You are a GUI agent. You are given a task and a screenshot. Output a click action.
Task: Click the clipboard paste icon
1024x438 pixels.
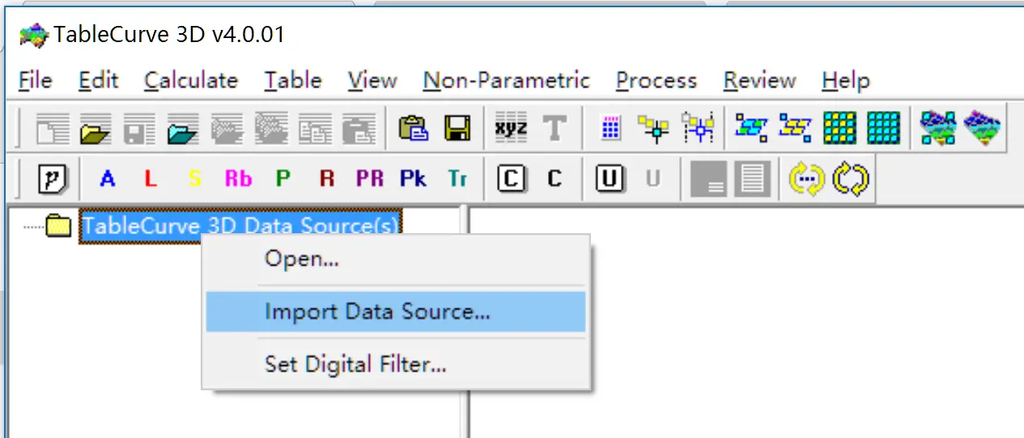tap(414, 129)
